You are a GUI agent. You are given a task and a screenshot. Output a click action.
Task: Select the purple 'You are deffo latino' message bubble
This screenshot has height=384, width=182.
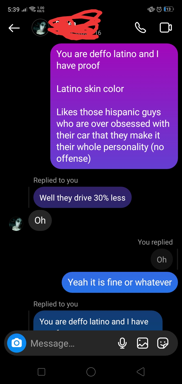click(x=114, y=106)
